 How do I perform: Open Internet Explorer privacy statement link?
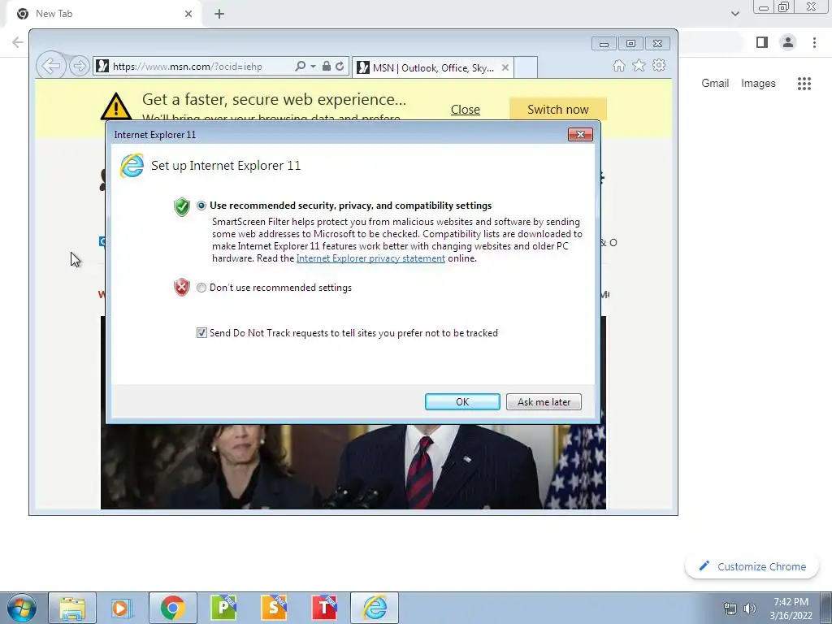pyautogui.click(x=370, y=258)
